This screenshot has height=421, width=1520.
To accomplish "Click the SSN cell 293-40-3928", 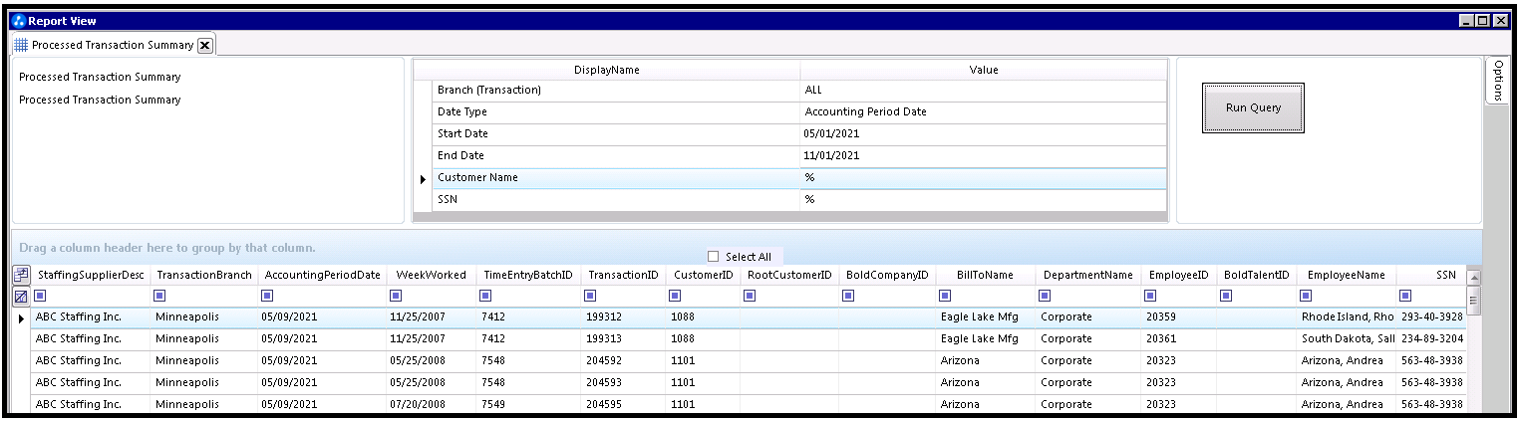I will (1431, 317).
